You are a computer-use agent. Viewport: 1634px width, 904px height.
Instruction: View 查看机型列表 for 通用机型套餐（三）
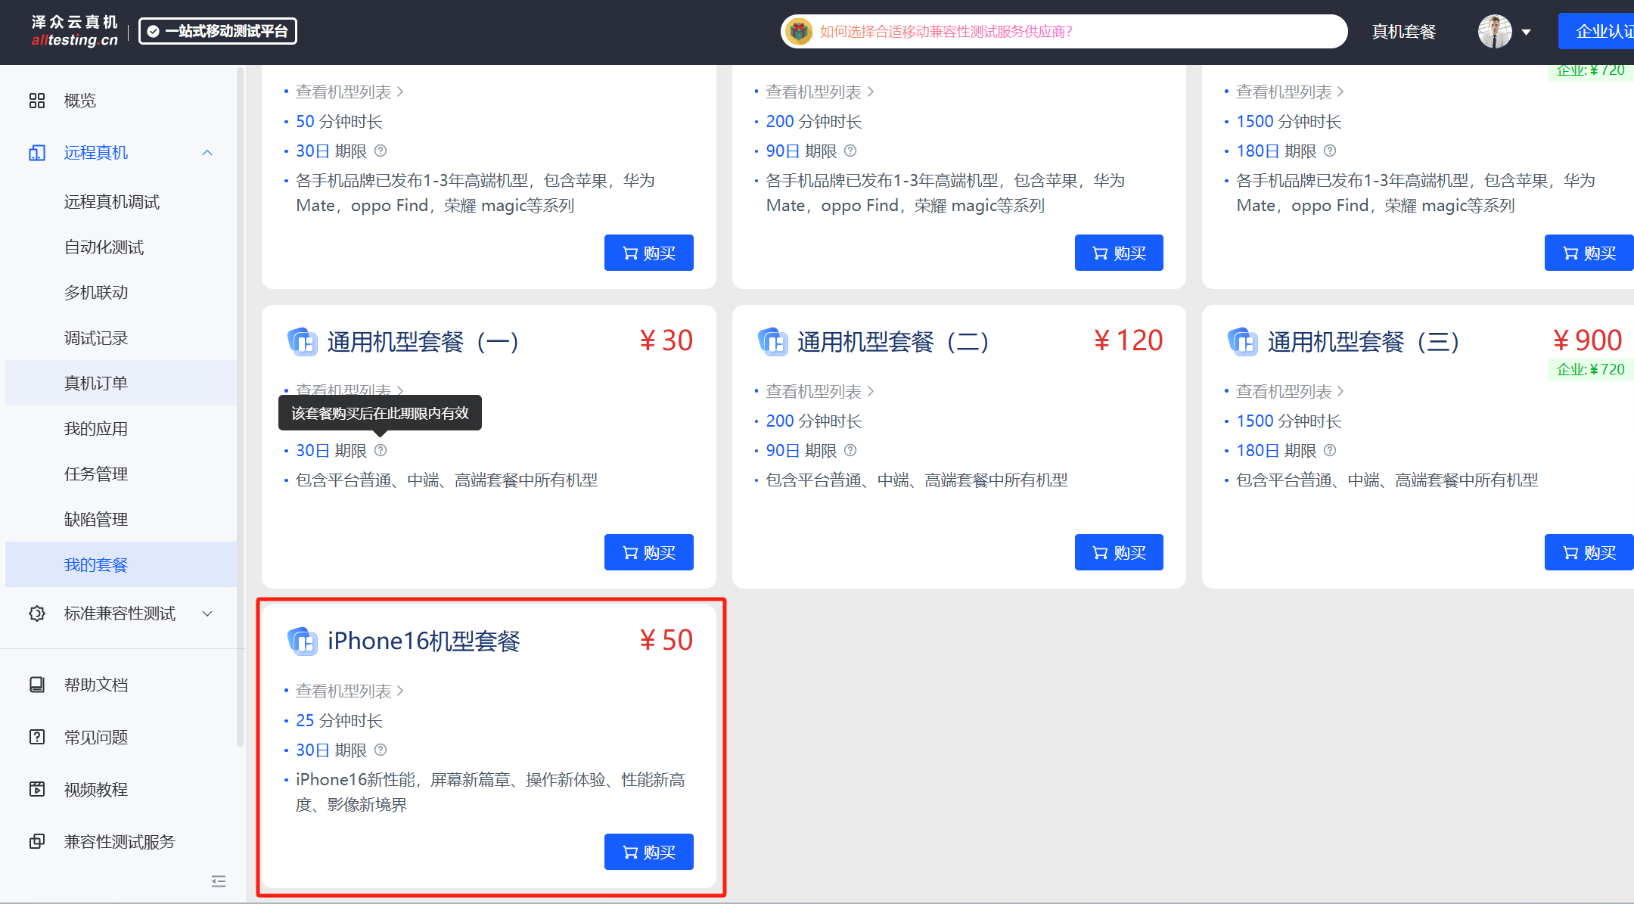pos(1290,391)
